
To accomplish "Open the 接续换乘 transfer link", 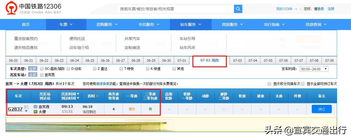I will tap(103, 84).
